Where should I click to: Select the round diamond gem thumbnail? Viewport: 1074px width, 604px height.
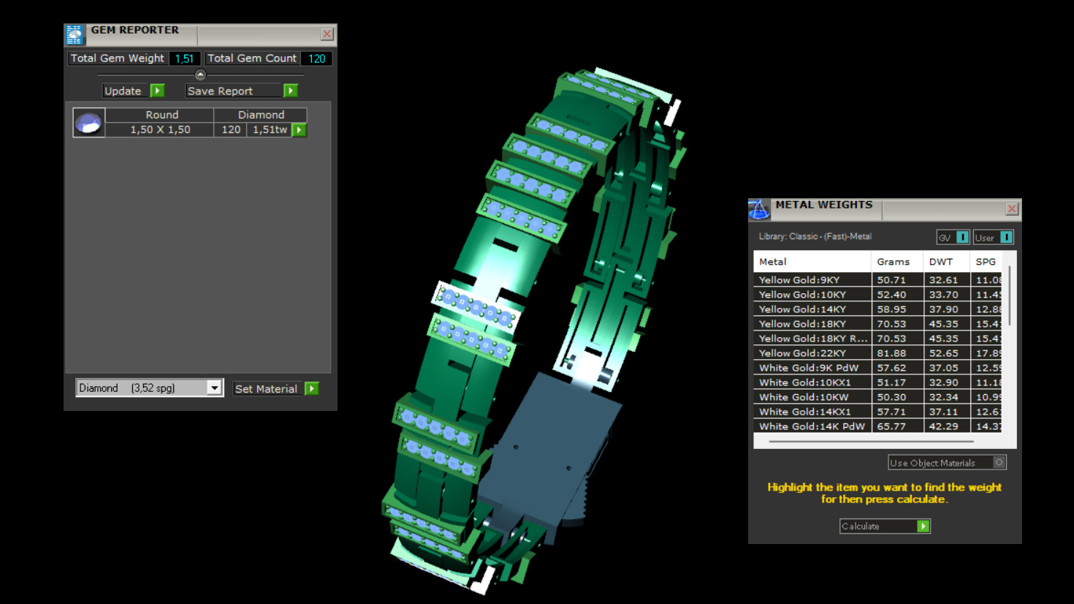coord(89,123)
